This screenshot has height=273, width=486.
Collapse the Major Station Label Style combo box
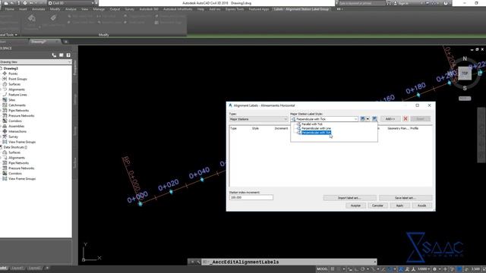coord(355,119)
